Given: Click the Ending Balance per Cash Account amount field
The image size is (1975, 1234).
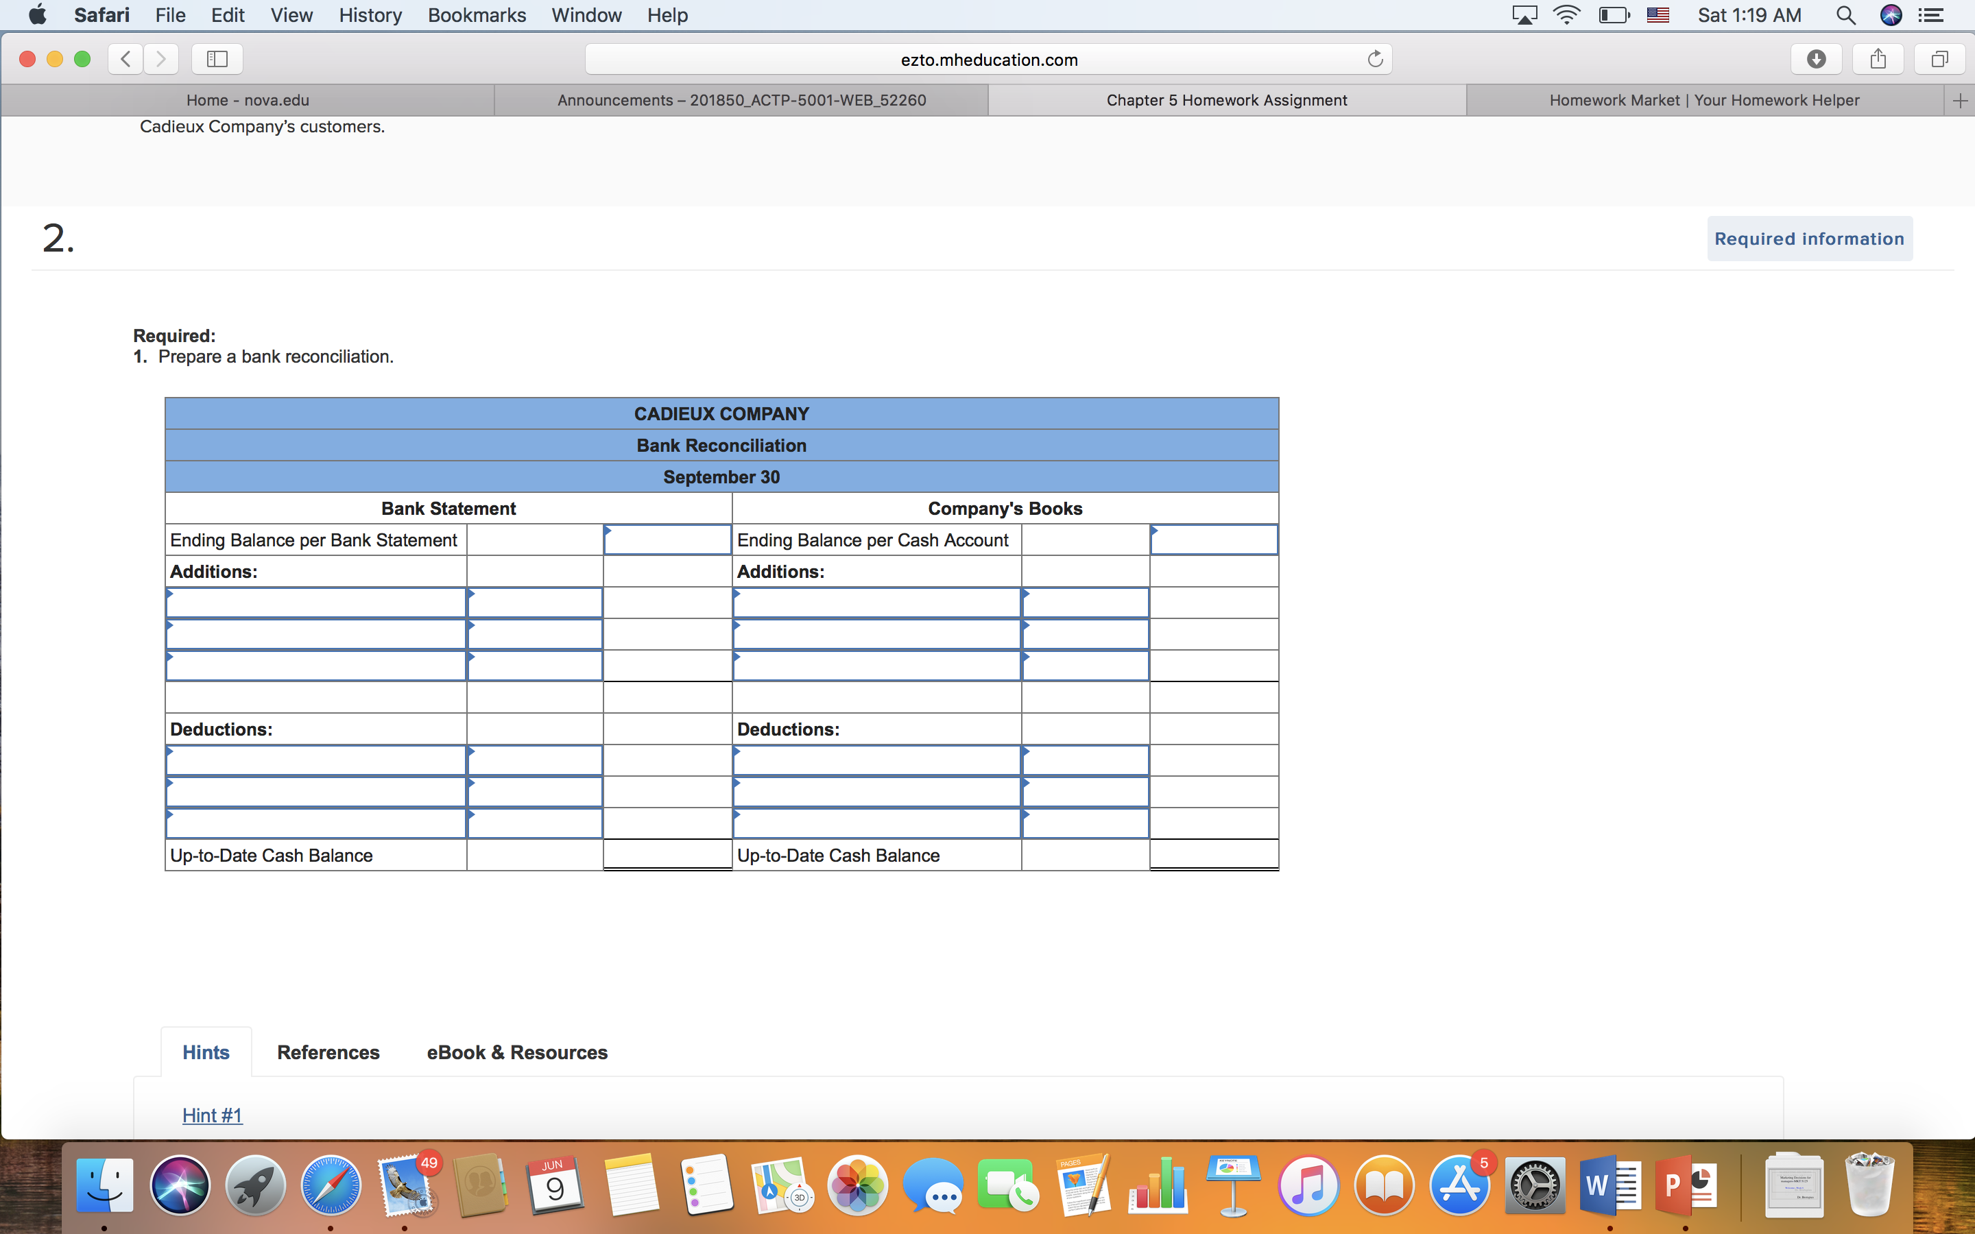Looking at the screenshot, I should tap(1214, 540).
